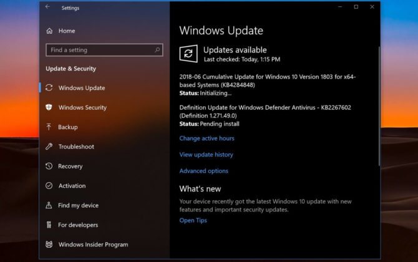This screenshot has width=418, height=262.
Task: Focus the Find a setting search box
Action: point(100,50)
